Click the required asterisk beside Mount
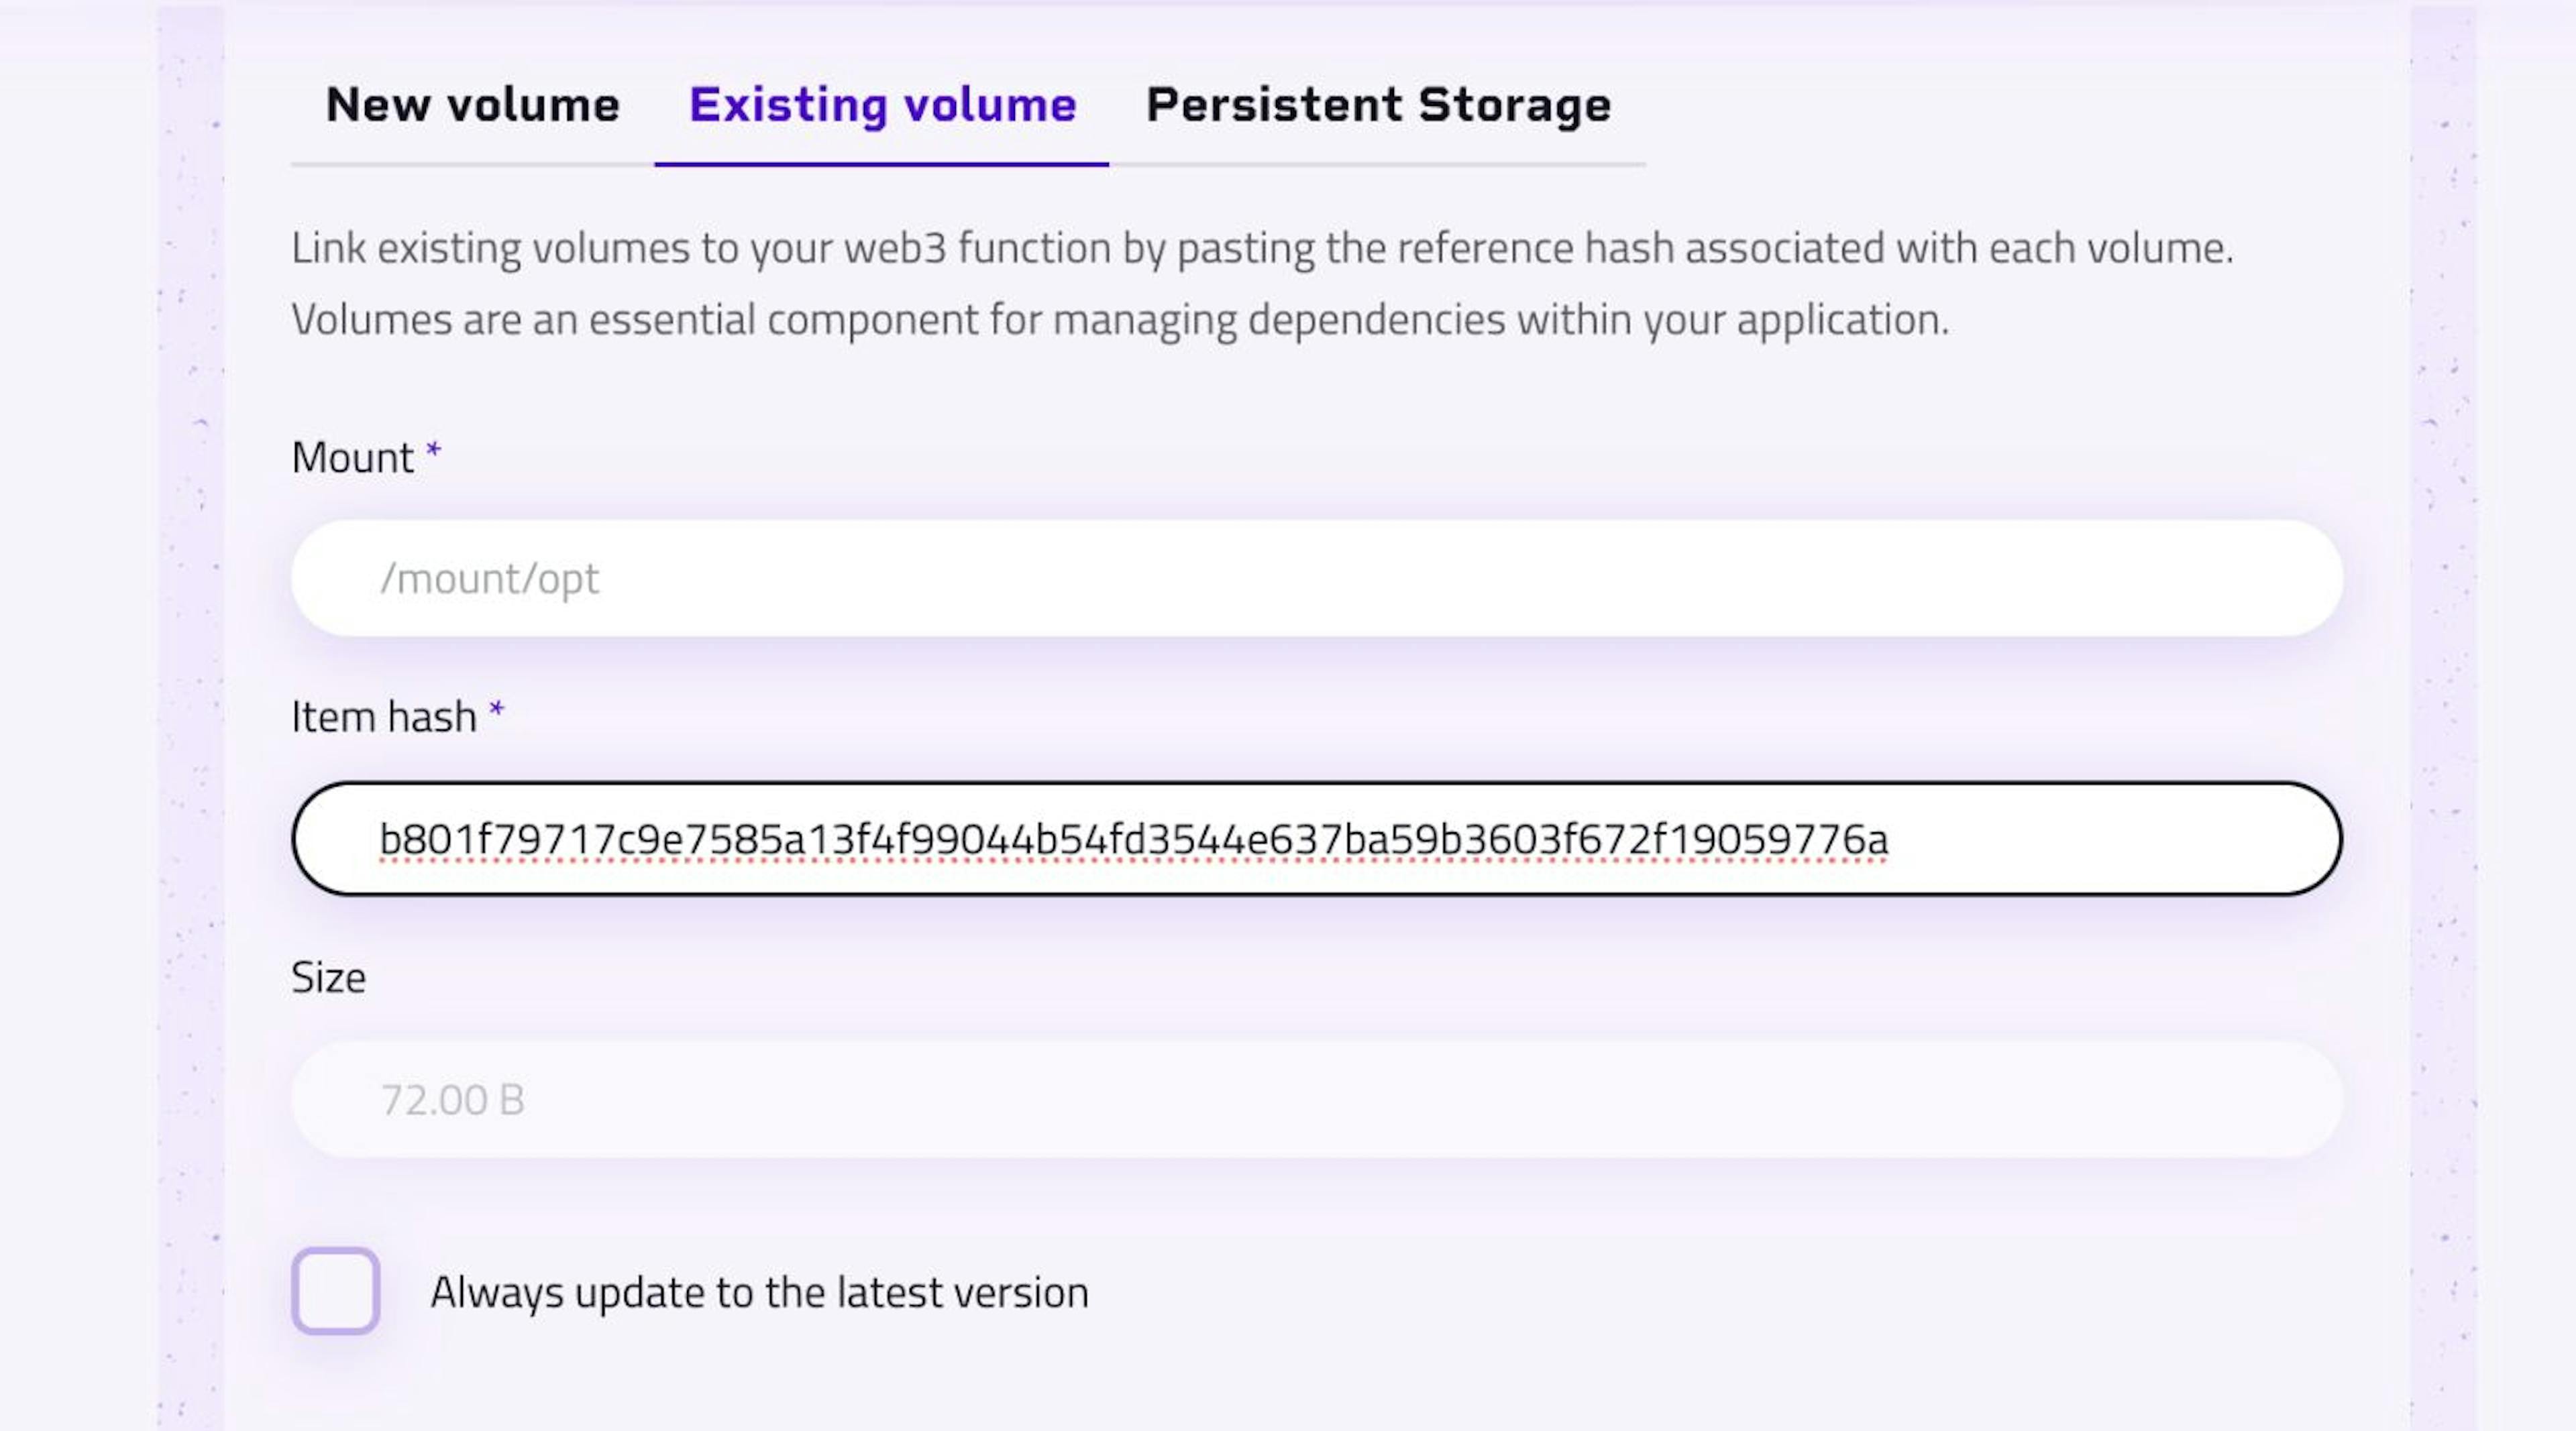The width and height of the screenshot is (2576, 1431). [x=433, y=451]
